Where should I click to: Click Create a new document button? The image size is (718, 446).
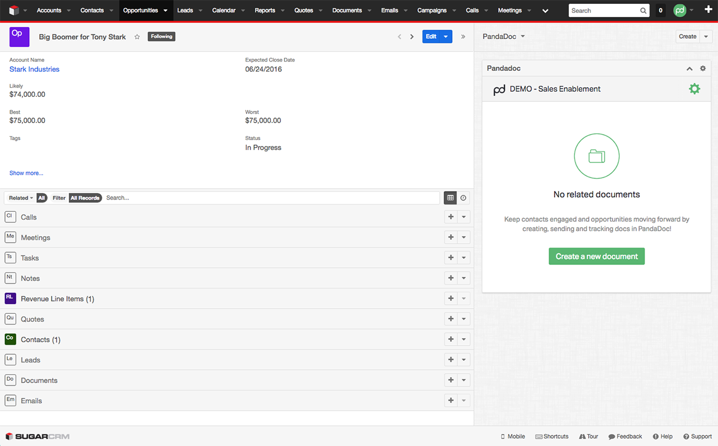pos(597,256)
